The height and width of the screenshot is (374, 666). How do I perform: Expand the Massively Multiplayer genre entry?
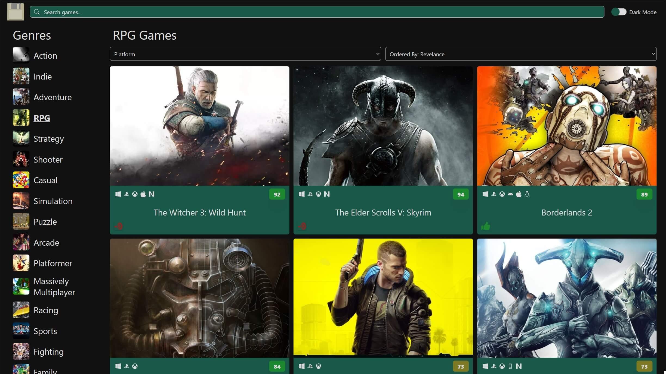pyautogui.click(x=54, y=287)
